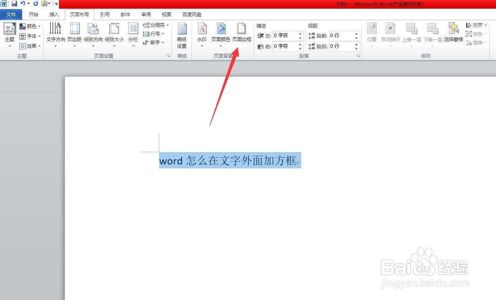496x300 pixels.
Task: Click the 段后 spacing after input field
Action: (x=341, y=46)
